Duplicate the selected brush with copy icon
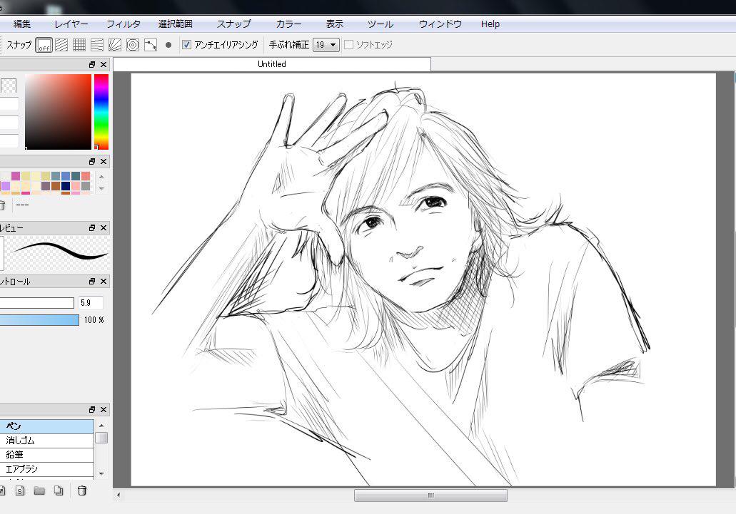736x514 pixels. [59, 490]
